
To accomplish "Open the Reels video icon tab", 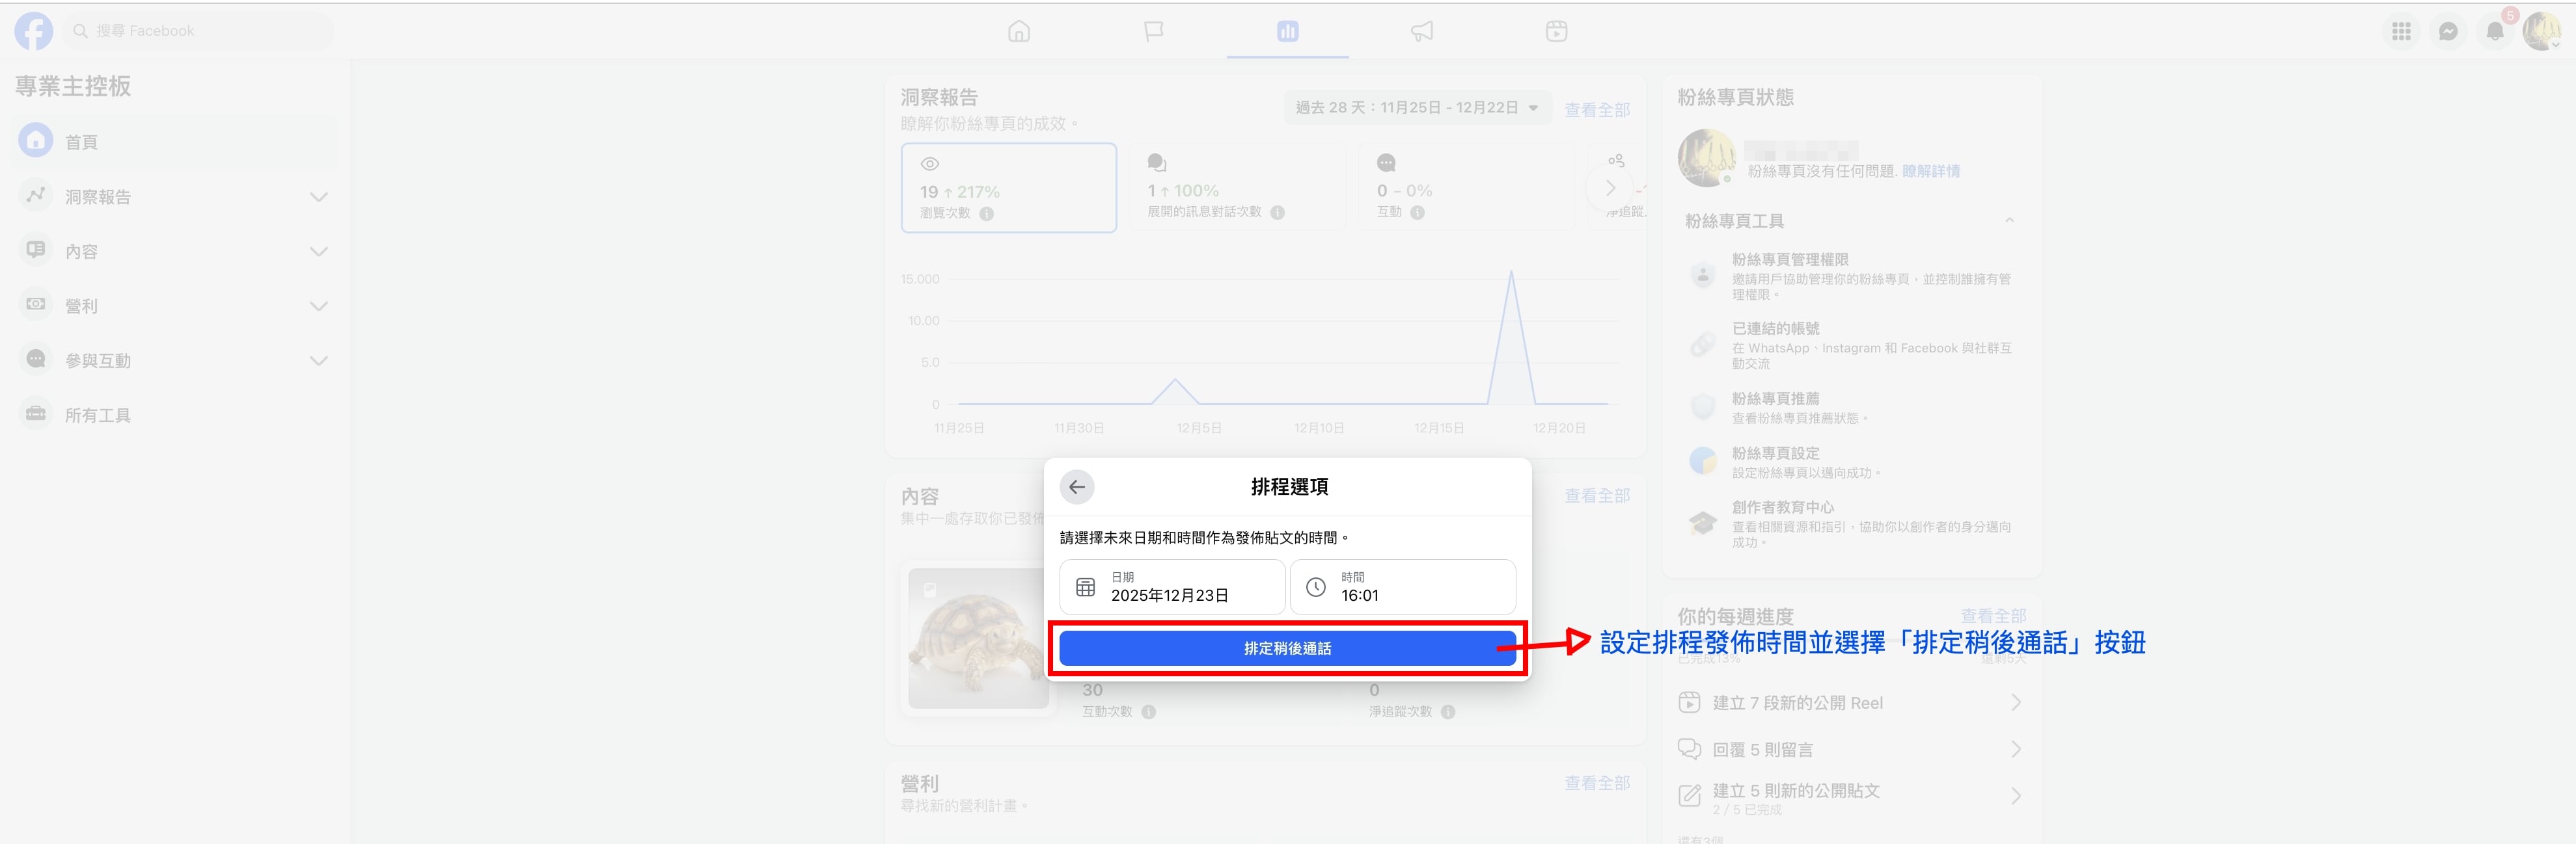I will pos(1556,32).
